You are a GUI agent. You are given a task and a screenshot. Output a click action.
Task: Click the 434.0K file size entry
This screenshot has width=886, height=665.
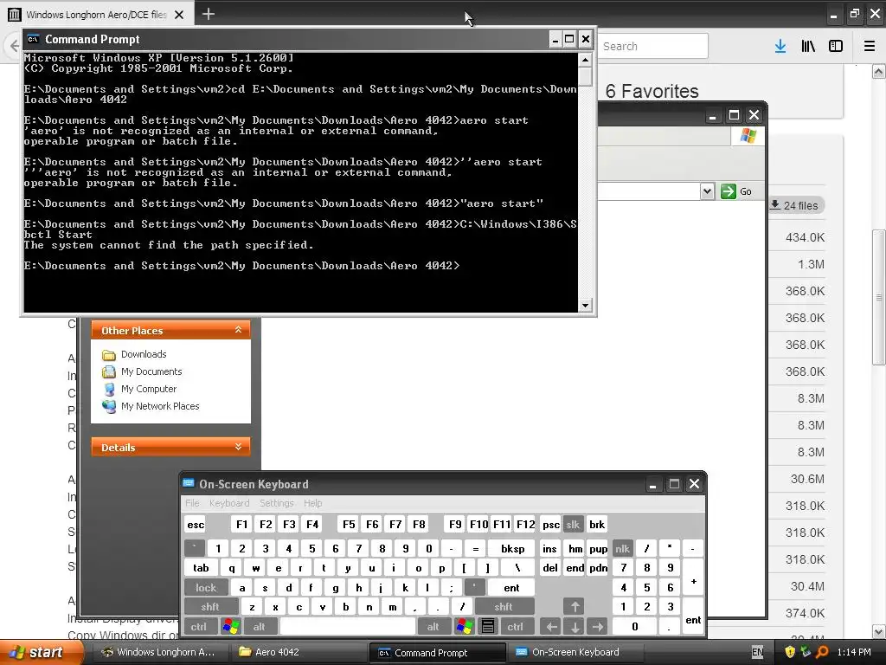coord(805,237)
